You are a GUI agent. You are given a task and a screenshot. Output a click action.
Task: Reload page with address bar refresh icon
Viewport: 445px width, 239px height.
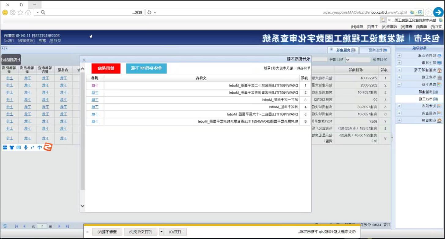tap(149, 12)
